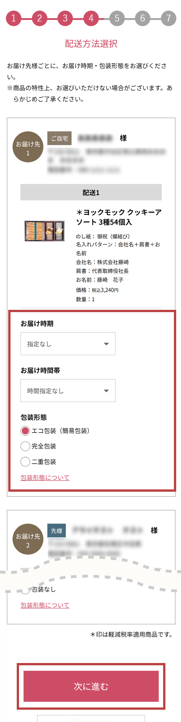This screenshot has width=181, height=722.
Task: Click the ご自宅 address tag
Action: pos(59,138)
